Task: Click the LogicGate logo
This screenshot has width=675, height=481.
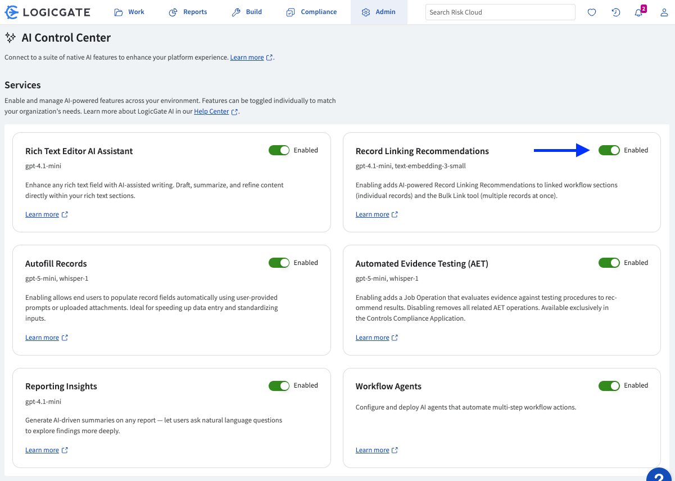Action: (x=47, y=12)
